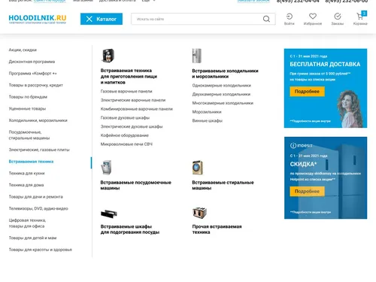This screenshot has height=282, width=376.
Task: Open Газовые варочные панели link
Action: (126, 91)
